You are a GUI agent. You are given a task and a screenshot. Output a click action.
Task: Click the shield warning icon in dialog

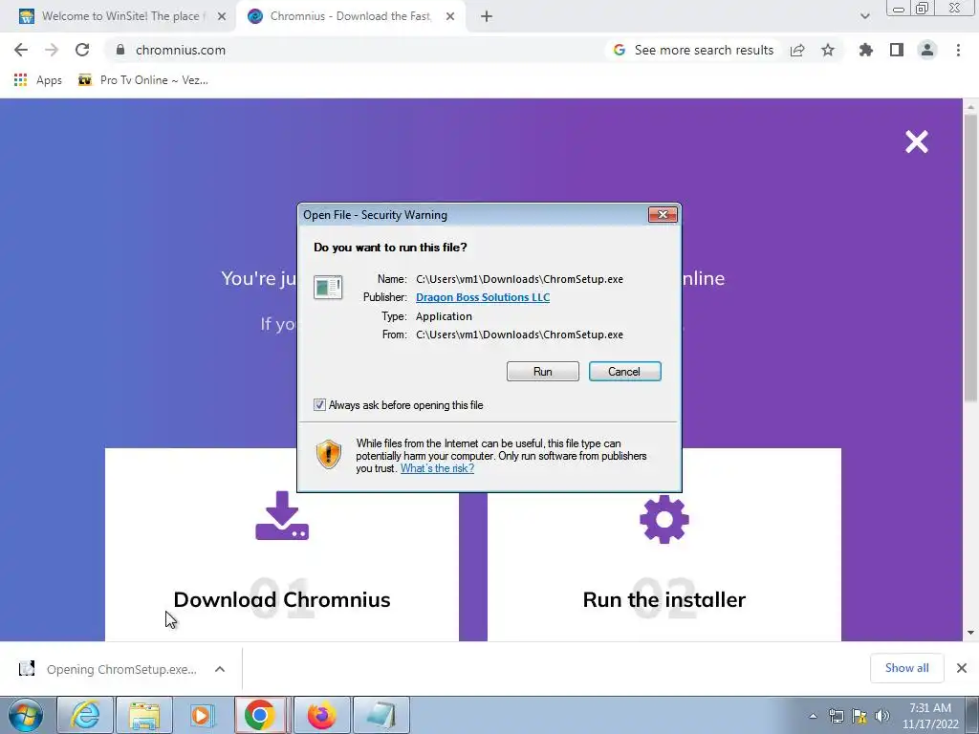329,454
